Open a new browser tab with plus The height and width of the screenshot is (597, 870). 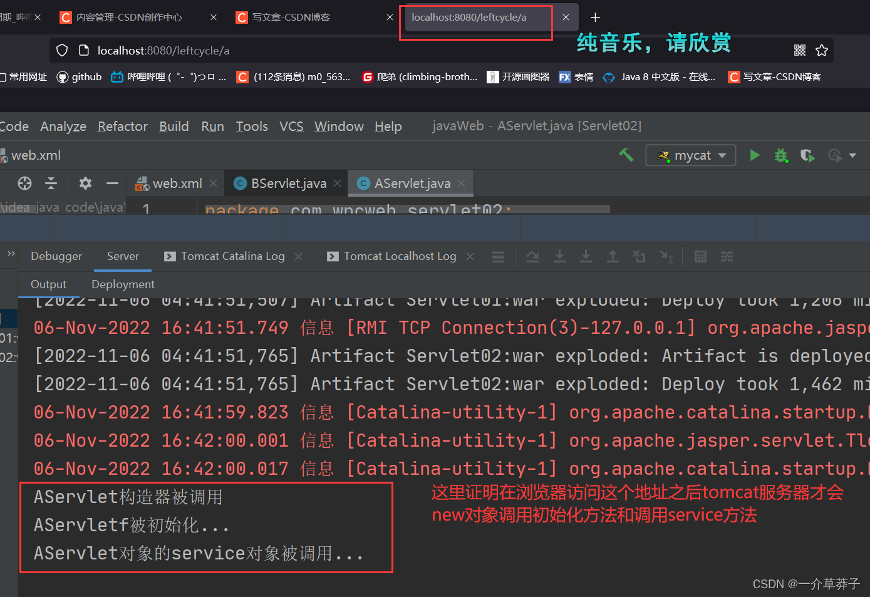point(595,18)
